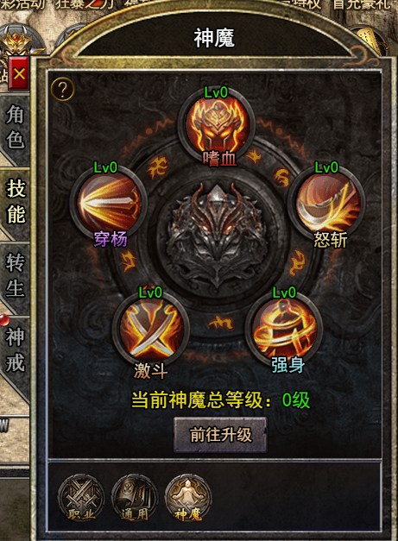Click the central demon helmet emblem
Image resolution: width=398 pixels, height=541 pixels.
tap(217, 235)
